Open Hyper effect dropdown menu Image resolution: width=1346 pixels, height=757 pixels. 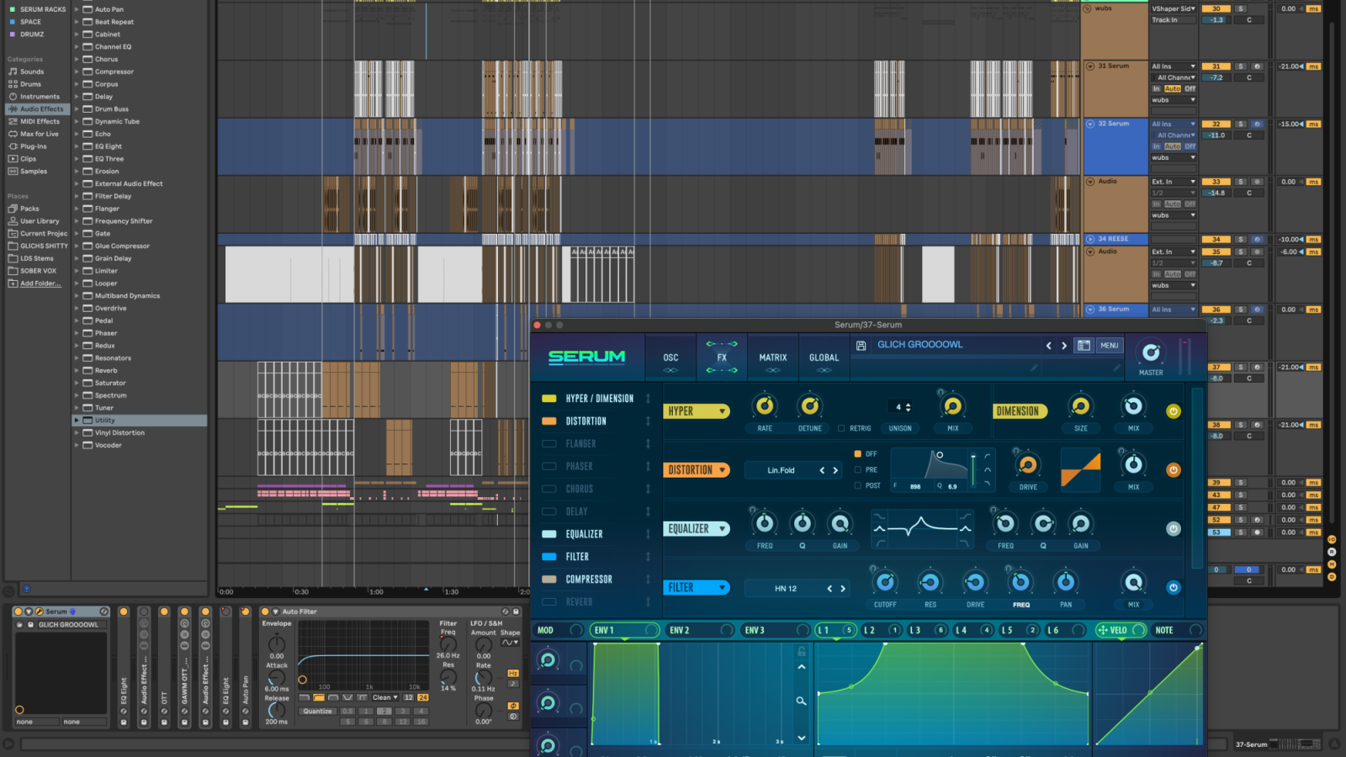coord(697,411)
